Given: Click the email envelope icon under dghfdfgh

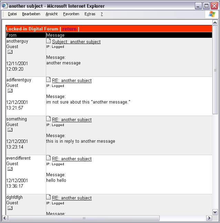Looking at the screenshot, I should click(10, 208).
